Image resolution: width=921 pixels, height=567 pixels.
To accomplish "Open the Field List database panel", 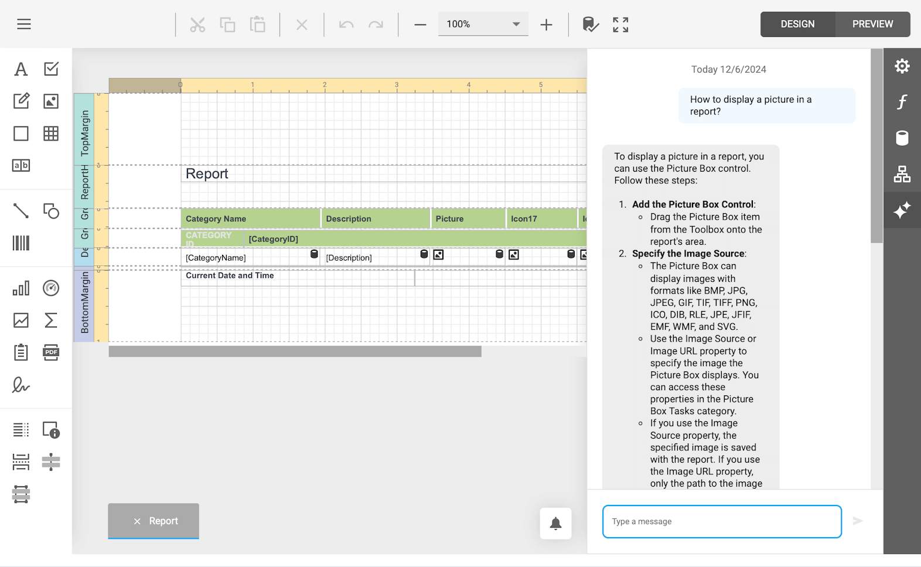I will click(x=902, y=138).
